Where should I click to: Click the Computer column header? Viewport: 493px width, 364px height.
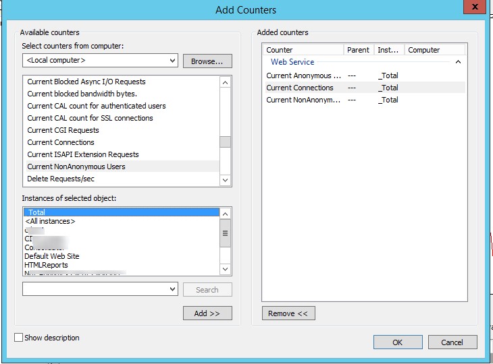[434, 50]
